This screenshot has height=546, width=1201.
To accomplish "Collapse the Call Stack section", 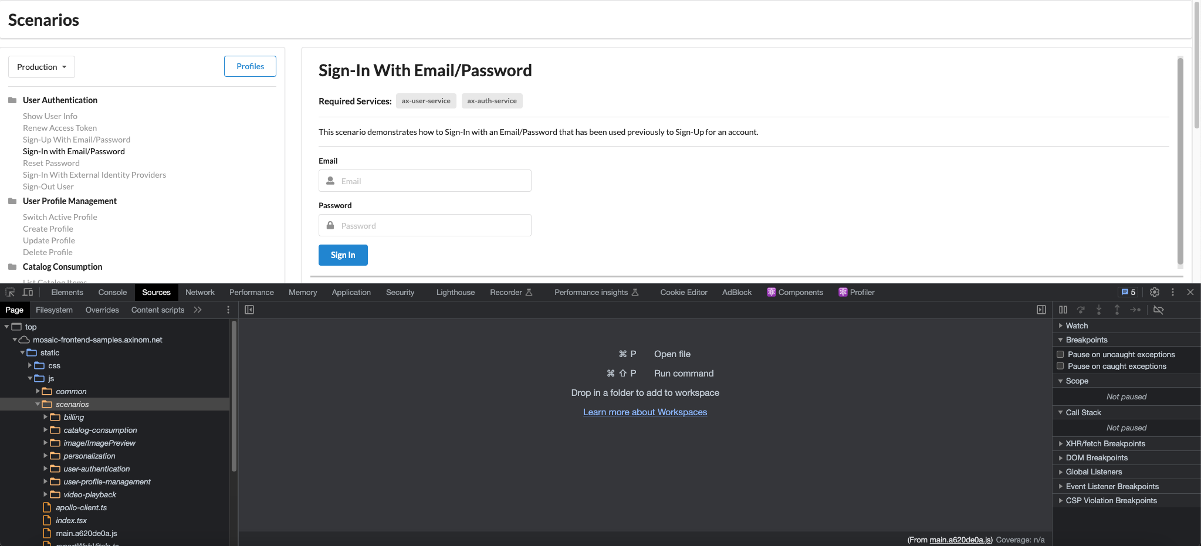I will (1082, 412).
